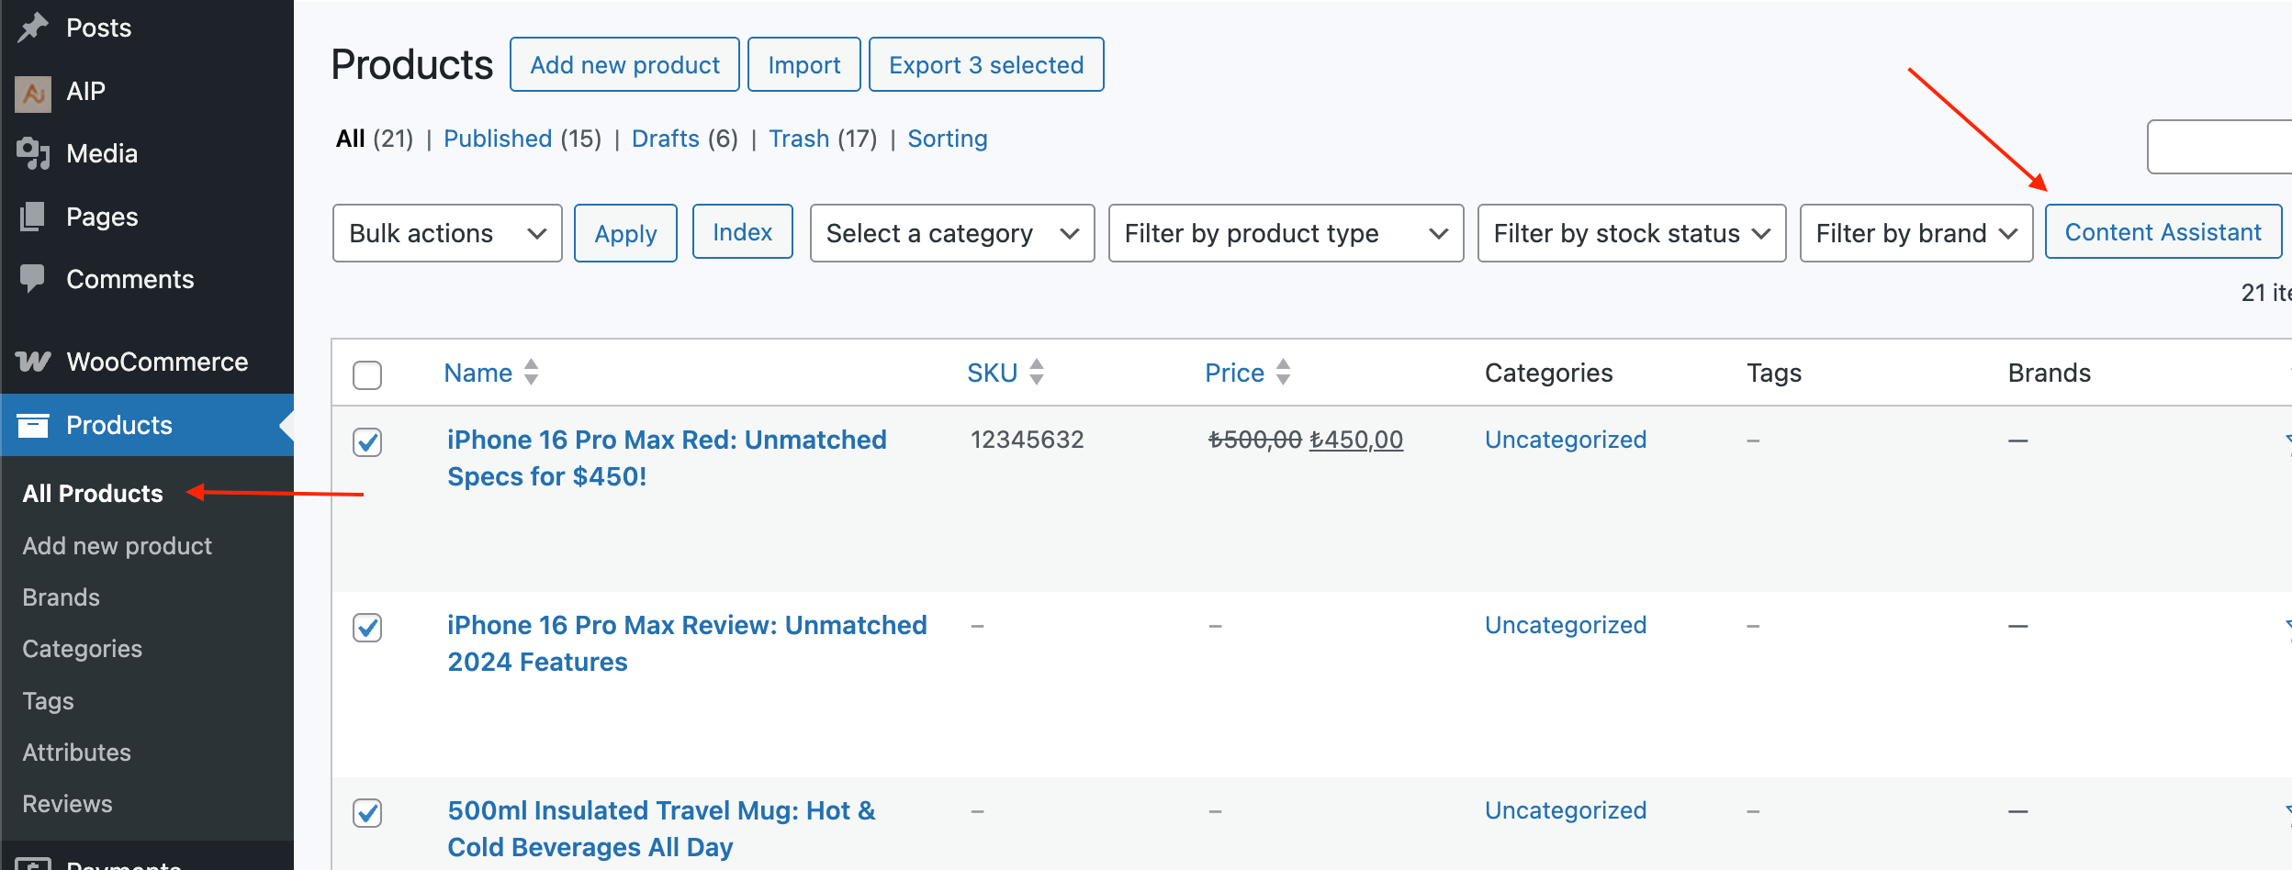Sort by SKU using arrow icon
This screenshot has height=870, width=2292.
tap(1037, 372)
